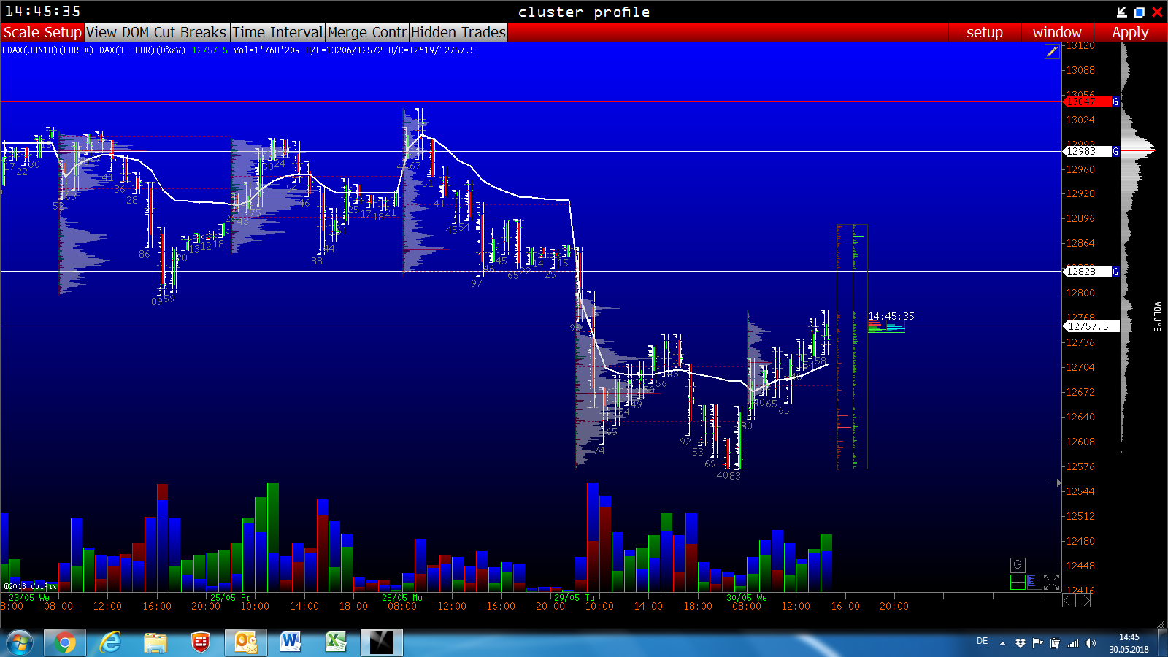Open Microsoft Word from the taskbar
This screenshot has height=657, width=1168.
[291, 642]
